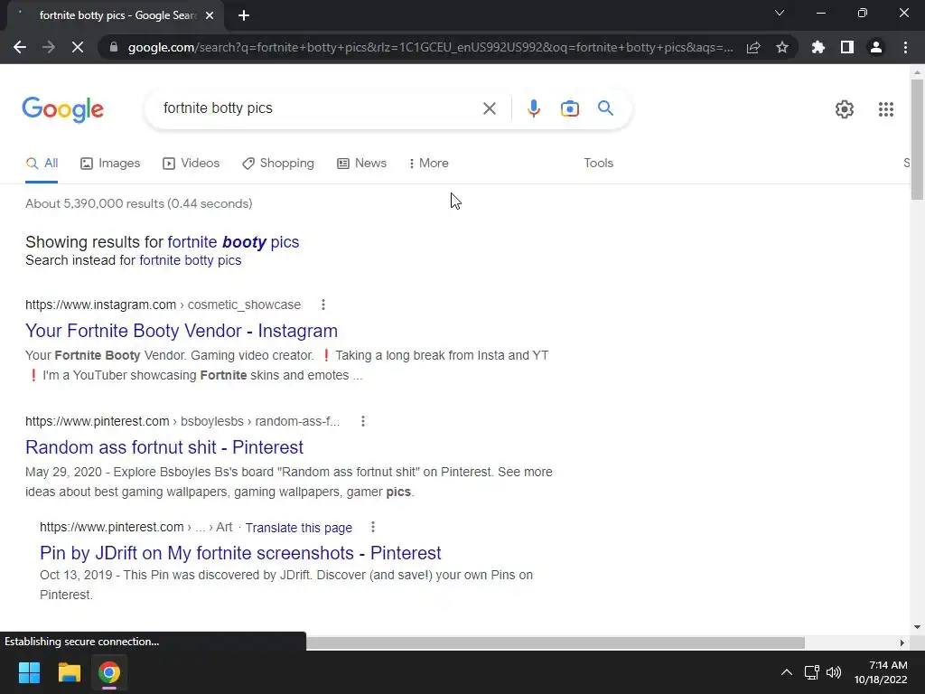Viewport: 925px width, 694px height.
Task: Click the horizontal scrollbar right arrow
Action: [x=902, y=642]
